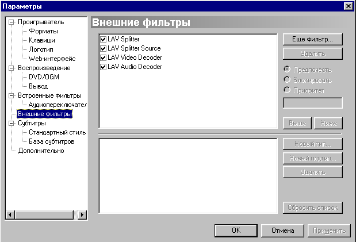Open the Клавиши settings page

[42, 40]
